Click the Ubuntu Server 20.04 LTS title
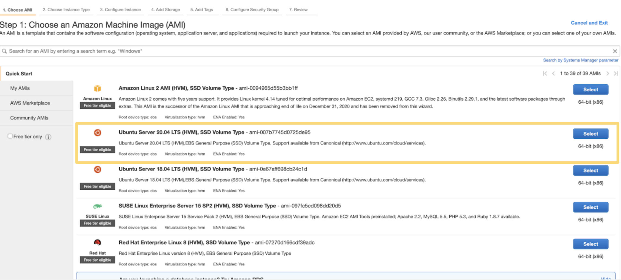The height and width of the screenshot is (280, 621). (x=181, y=132)
